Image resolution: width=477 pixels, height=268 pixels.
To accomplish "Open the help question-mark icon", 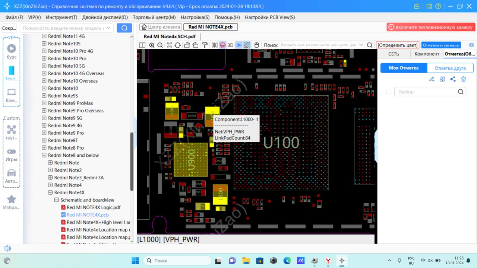I will pos(438,6).
